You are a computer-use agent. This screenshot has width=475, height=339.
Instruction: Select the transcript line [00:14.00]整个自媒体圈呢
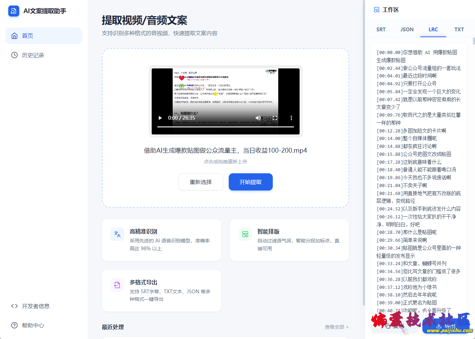(x=407, y=138)
